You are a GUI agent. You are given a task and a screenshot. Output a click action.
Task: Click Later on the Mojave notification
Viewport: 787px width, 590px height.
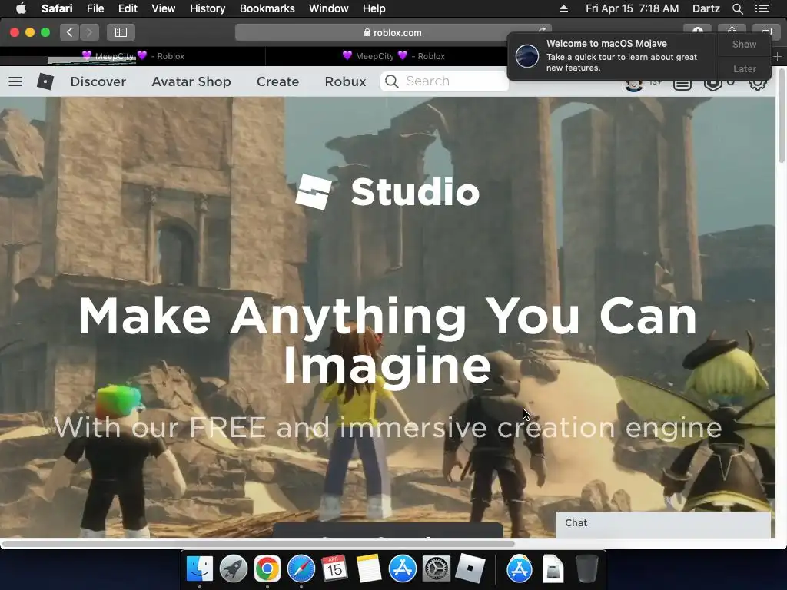click(x=744, y=68)
